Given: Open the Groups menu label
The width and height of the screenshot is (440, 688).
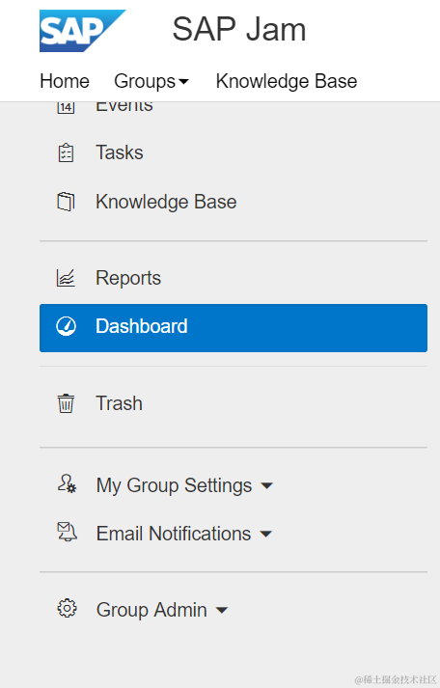Looking at the screenshot, I should point(145,82).
